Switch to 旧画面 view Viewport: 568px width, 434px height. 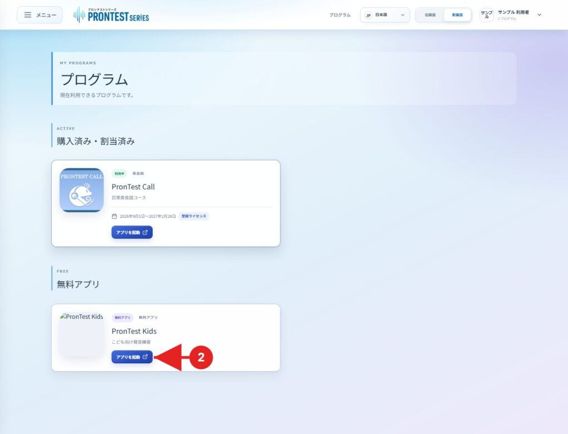(x=430, y=15)
